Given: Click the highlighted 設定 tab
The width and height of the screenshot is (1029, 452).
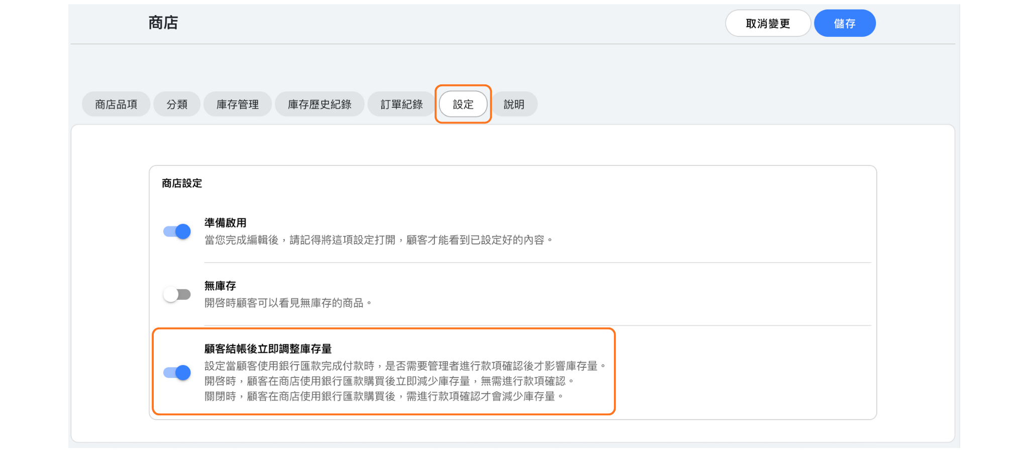Looking at the screenshot, I should coord(463,104).
